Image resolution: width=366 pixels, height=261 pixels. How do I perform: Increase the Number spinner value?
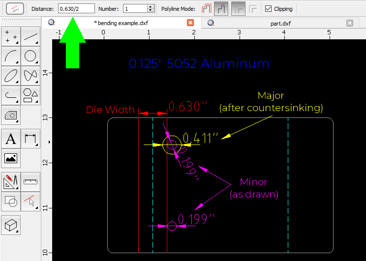151,6
